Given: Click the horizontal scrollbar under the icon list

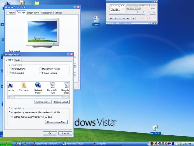Looking at the screenshot, I should [38, 97].
